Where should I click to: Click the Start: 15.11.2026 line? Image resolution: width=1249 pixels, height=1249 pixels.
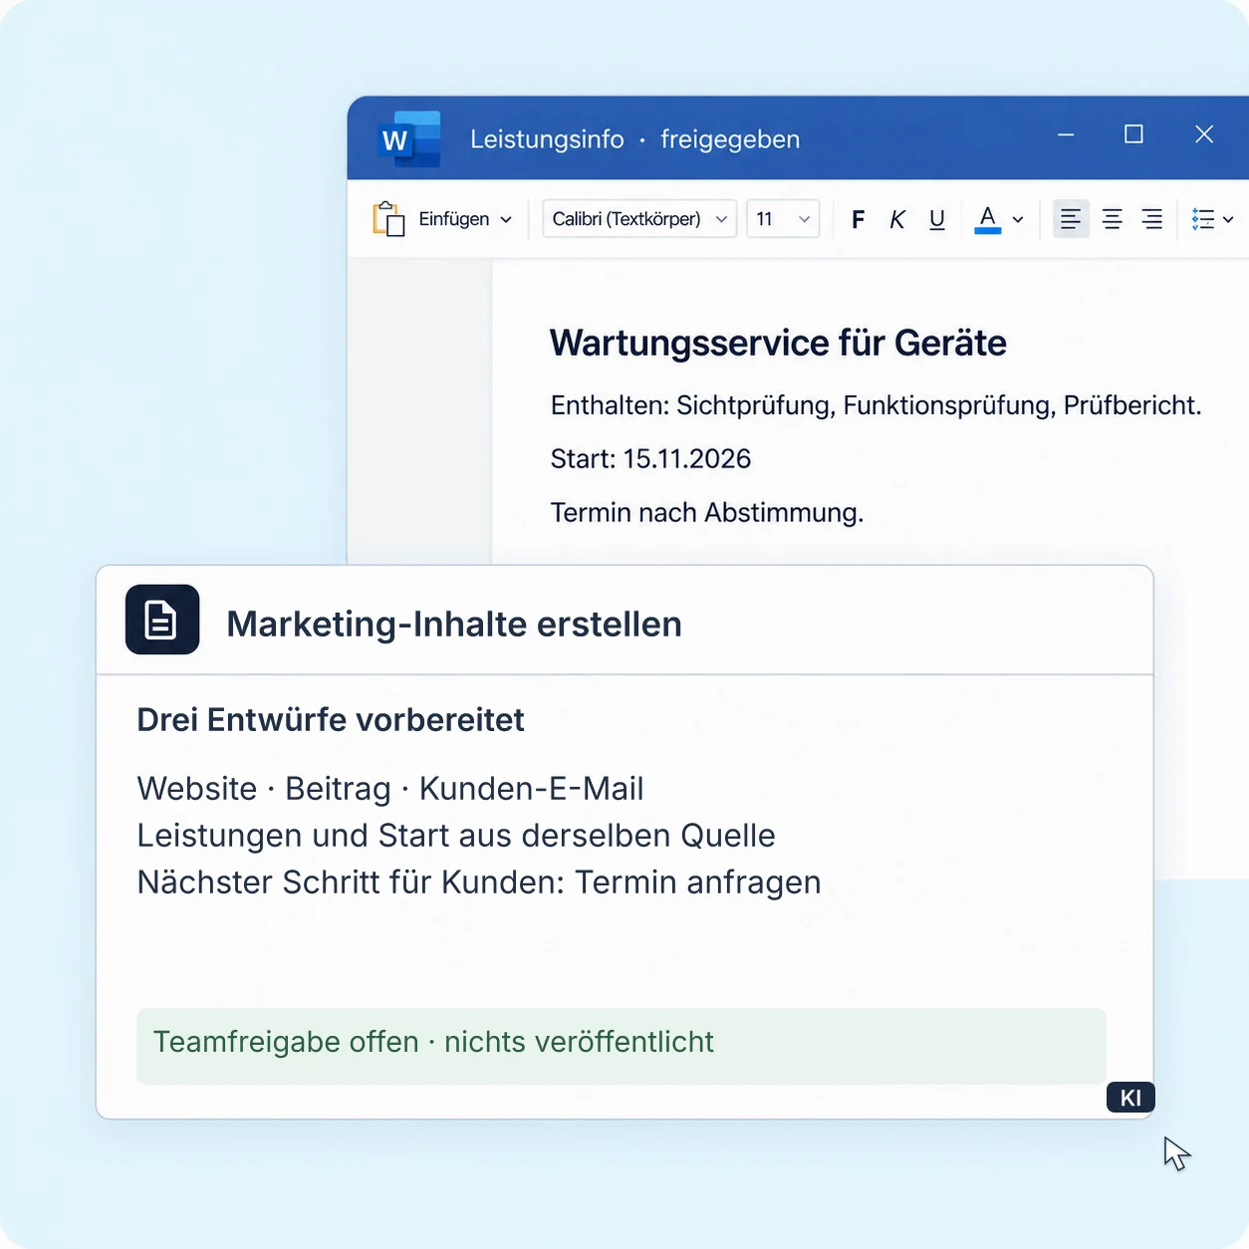tap(650, 459)
